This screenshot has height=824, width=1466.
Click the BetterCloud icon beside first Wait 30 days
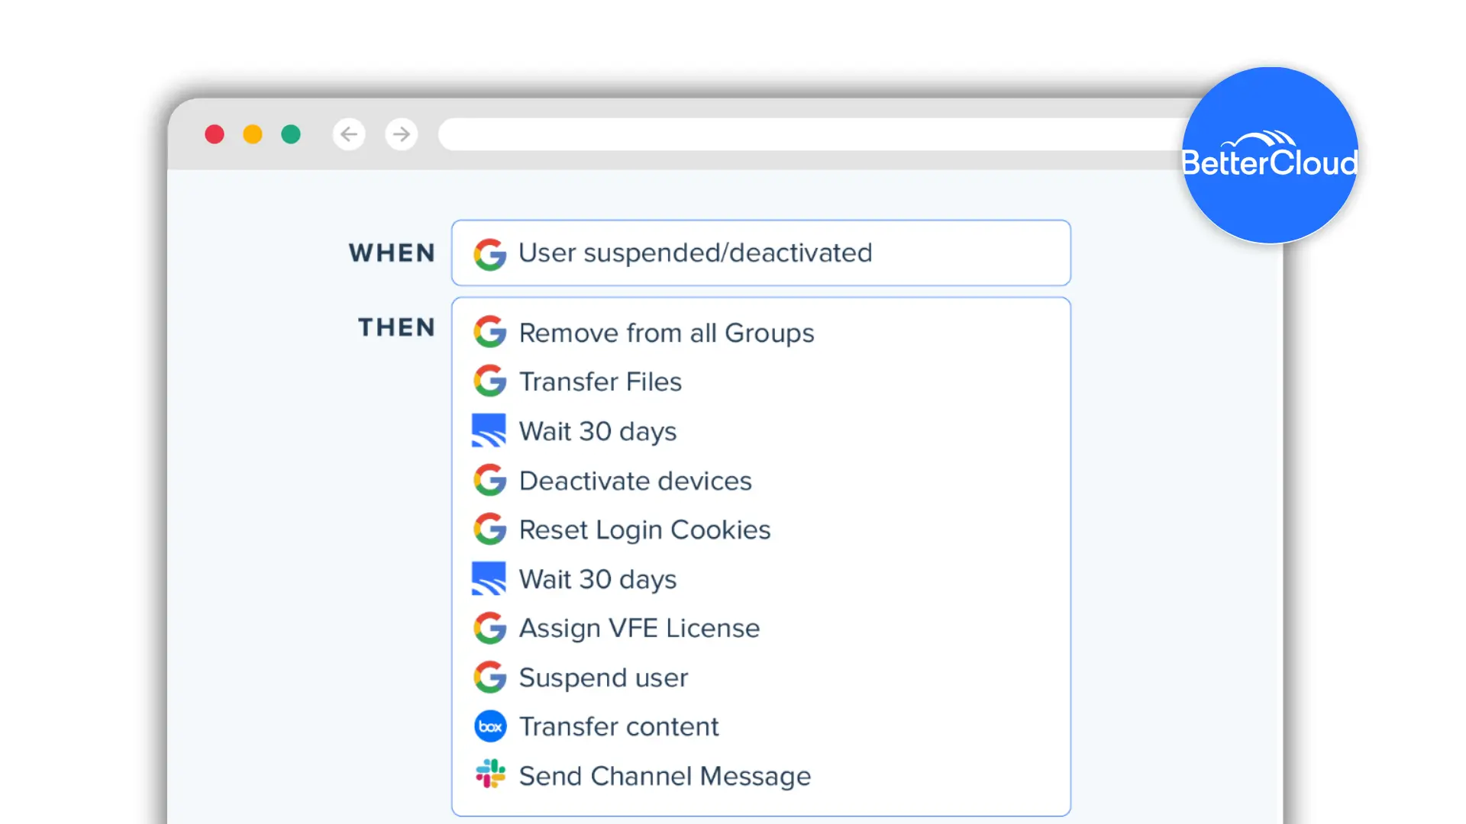click(x=489, y=430)
